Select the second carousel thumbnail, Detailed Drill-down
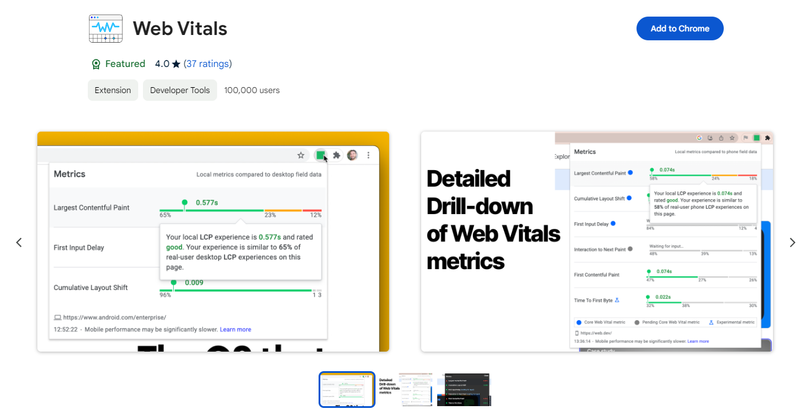 [x=405, y=390]
